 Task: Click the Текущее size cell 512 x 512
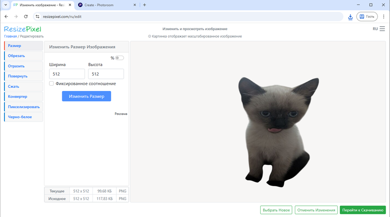point(81,191)
